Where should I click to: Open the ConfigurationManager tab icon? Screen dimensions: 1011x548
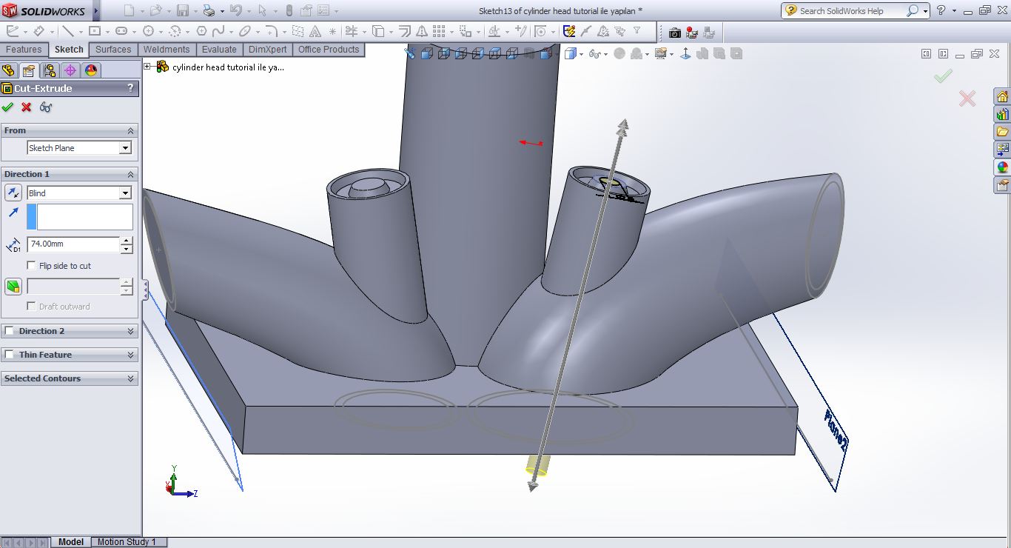(50, 70)
